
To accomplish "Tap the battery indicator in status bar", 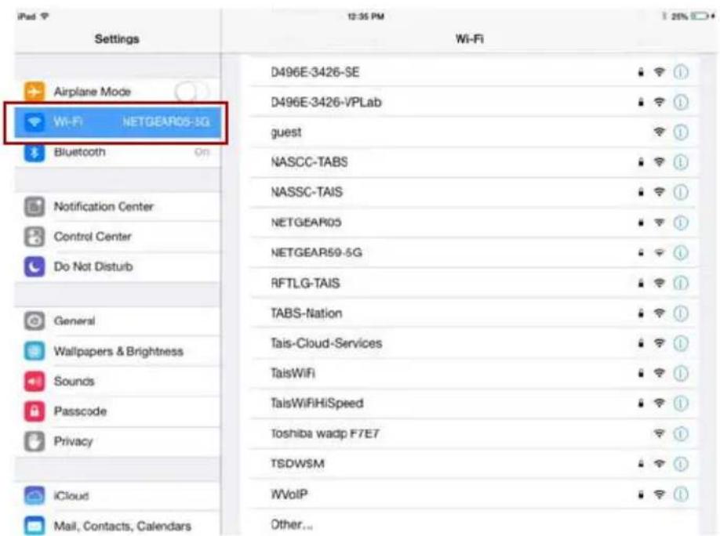I will click(x=700, y=16).
